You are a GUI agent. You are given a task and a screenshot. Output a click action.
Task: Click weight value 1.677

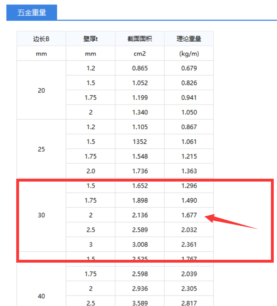pos(189,215)
